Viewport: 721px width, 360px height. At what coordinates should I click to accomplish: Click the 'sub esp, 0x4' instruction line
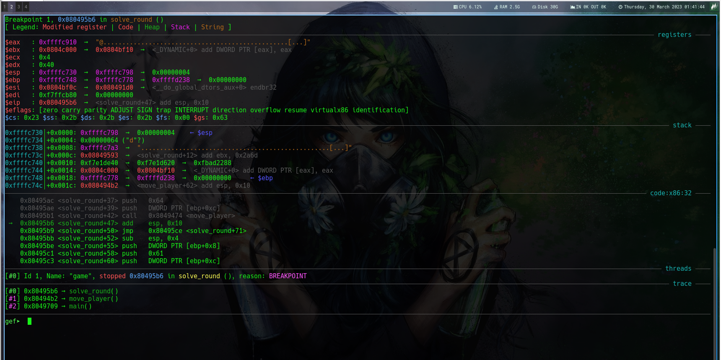tap(99, 238)
